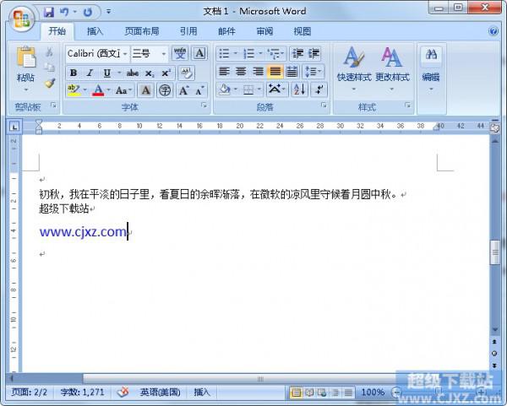This screenshot has height=406, width=507.
Task: Click page indicator 页面: 2/2
Action: (30, 392)
